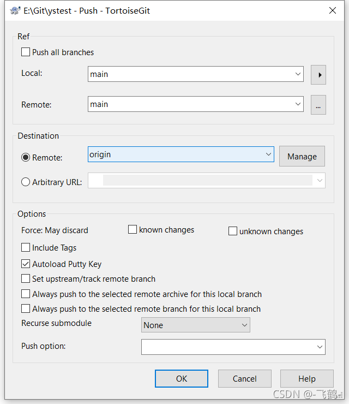Click the 'Local:' label

tap(32, 73)
